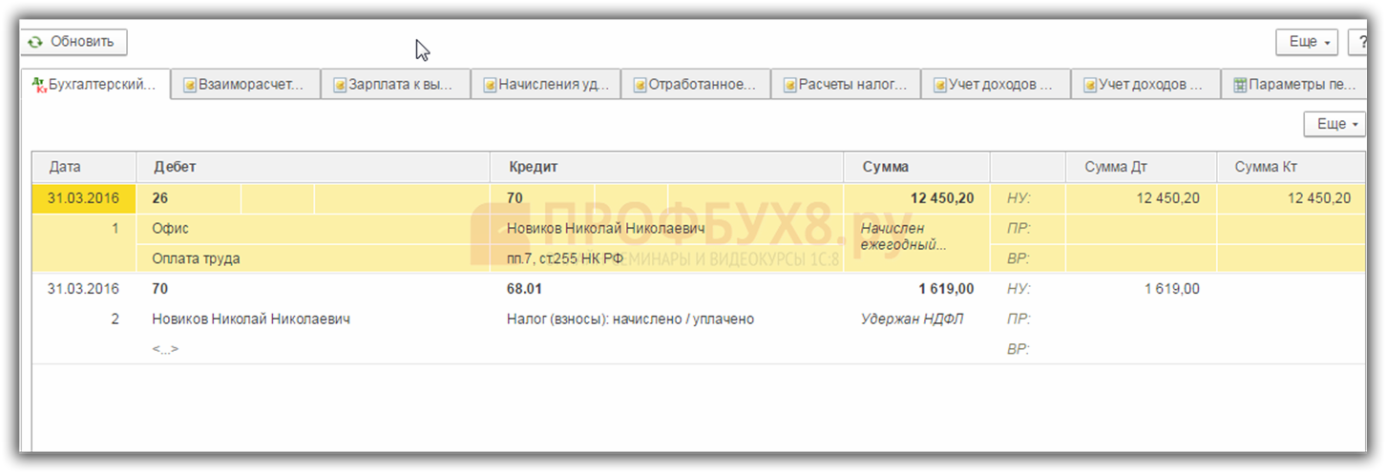Open the top Еще dropdown menu
1386x473 pixels.
[x=1309, y=43]
